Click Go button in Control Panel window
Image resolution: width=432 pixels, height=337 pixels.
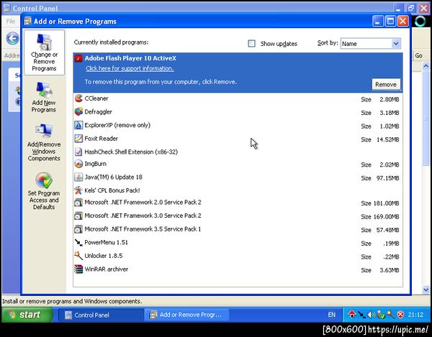(x=418, y=55)
